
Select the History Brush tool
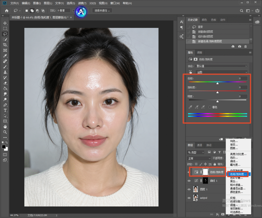(x=5, y=78)
